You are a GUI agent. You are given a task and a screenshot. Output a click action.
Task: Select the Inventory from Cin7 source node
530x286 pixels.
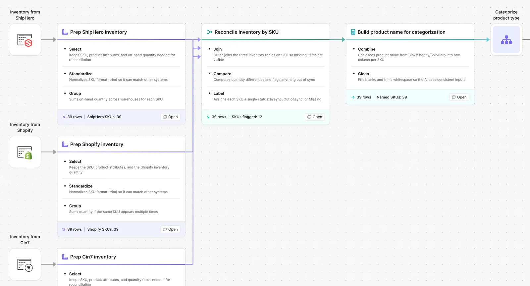coord(25,264)
